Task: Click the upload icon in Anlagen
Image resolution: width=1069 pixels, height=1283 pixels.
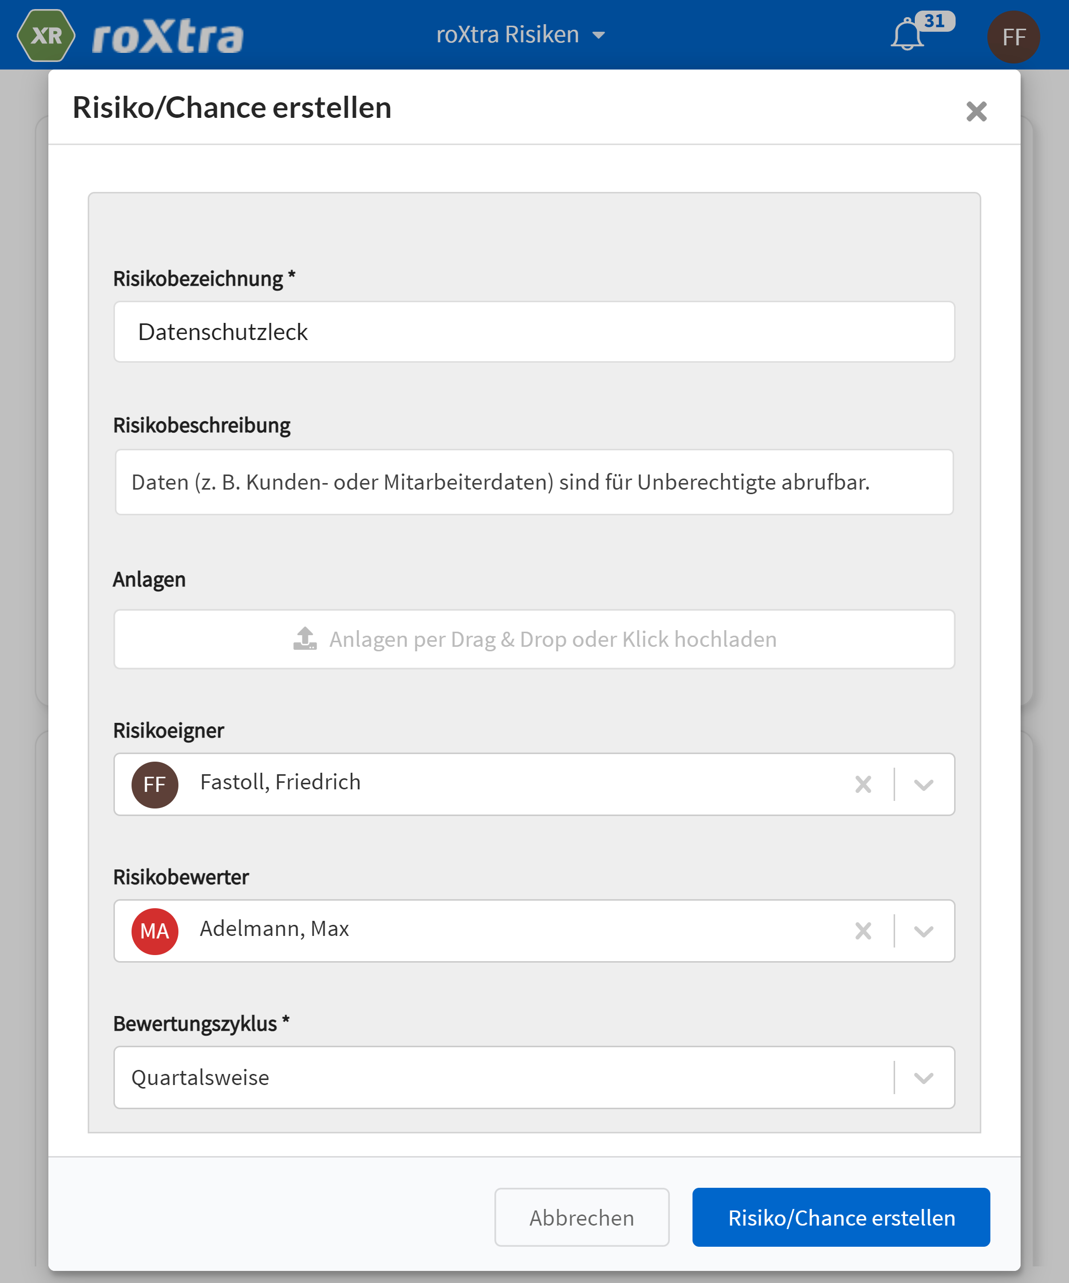Action: (305, 638)
